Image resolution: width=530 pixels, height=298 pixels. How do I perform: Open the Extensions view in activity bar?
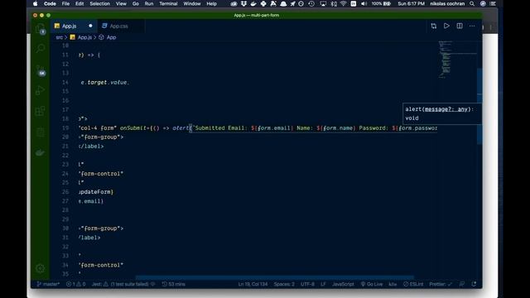tap(41, 111)
